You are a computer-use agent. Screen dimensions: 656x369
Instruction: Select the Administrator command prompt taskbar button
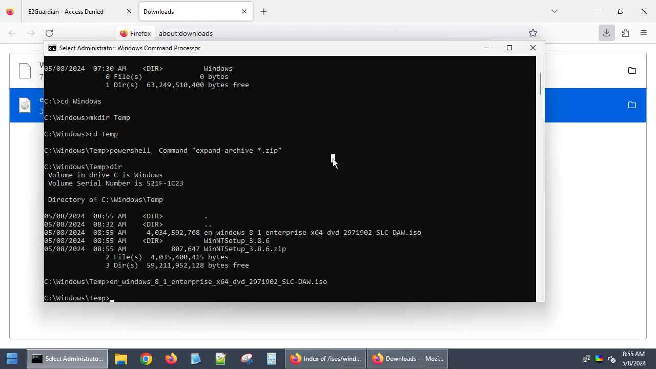pyautogui.click(x=68, y=359)
